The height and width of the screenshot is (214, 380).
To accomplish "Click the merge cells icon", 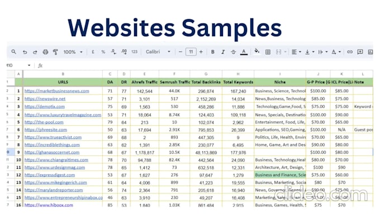I will pos(279,52).
